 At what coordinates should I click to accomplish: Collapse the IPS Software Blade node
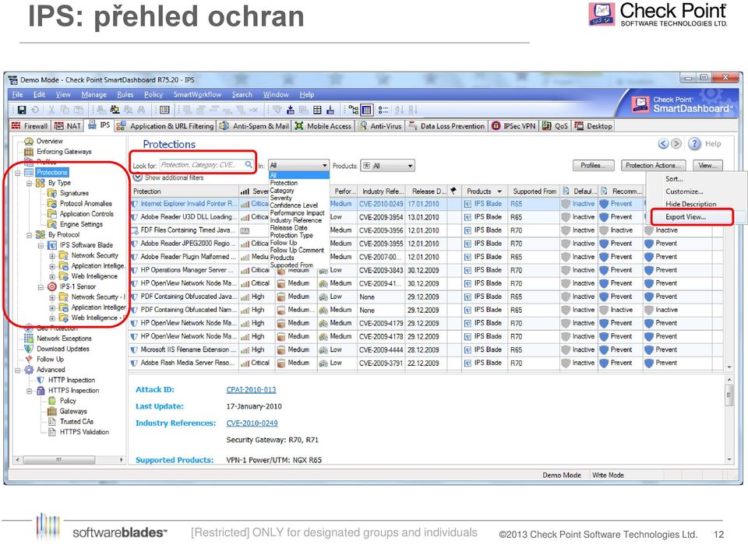(x=41, y=245)
